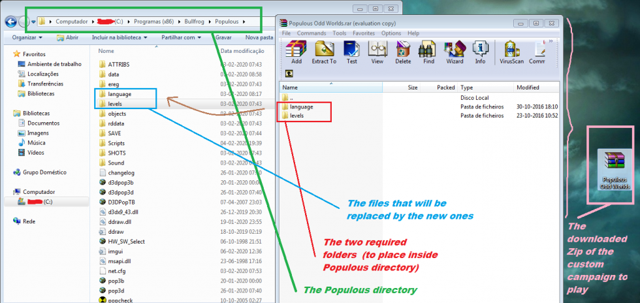Open the Commands menu in WinRAR
640x303 pixels.
312,33
